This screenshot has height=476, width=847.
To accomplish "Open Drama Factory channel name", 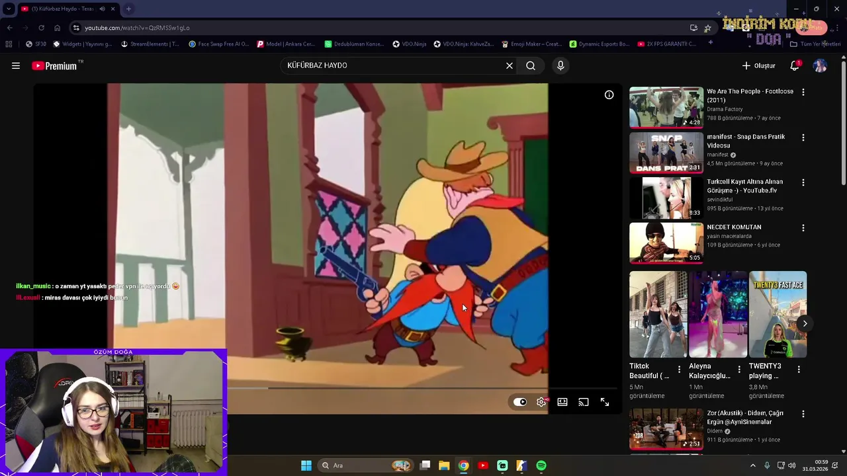I will (x=725, y=109).
